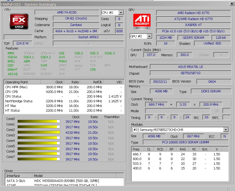Click the ATI Radeon Graphics logo
235x191 pixels.
tap(142, 22)
